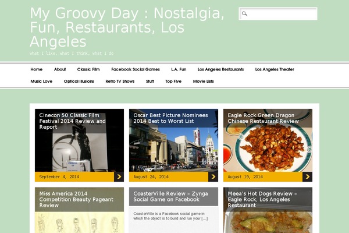Open CoasterVille Review Zynga game post
349x233 pixels.
pos(170,196)
